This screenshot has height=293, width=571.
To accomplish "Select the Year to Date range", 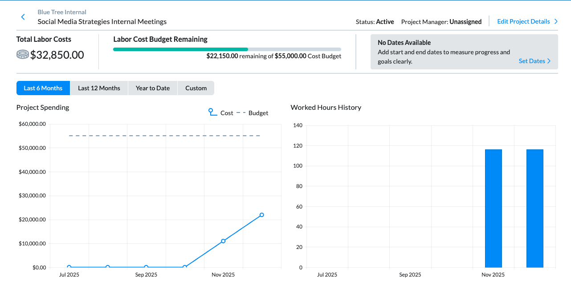I will [x=153, y=88].
